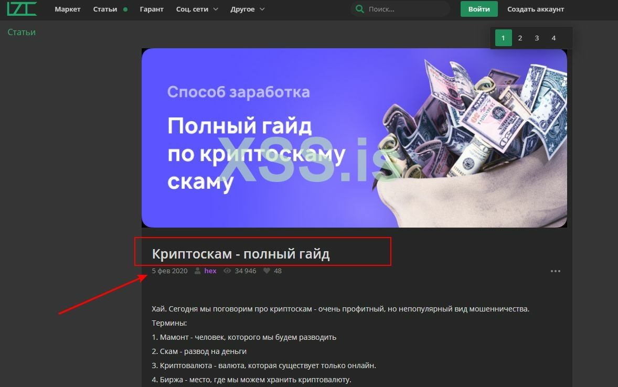Click the search magnifier icon
Viewport: 618px width, 387px height.
360,9
